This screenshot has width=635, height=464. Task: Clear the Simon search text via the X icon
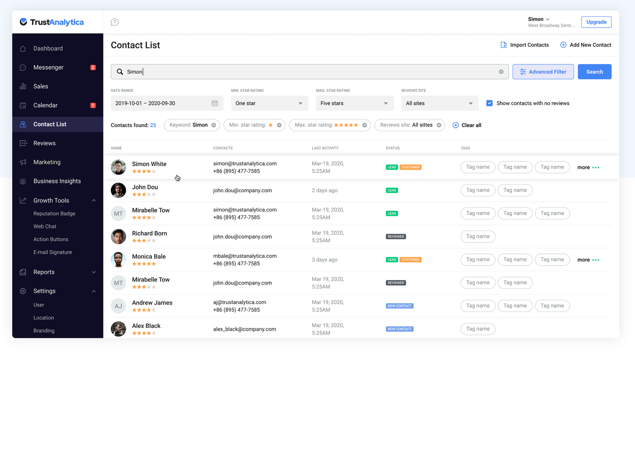click(x=501, y=72)
